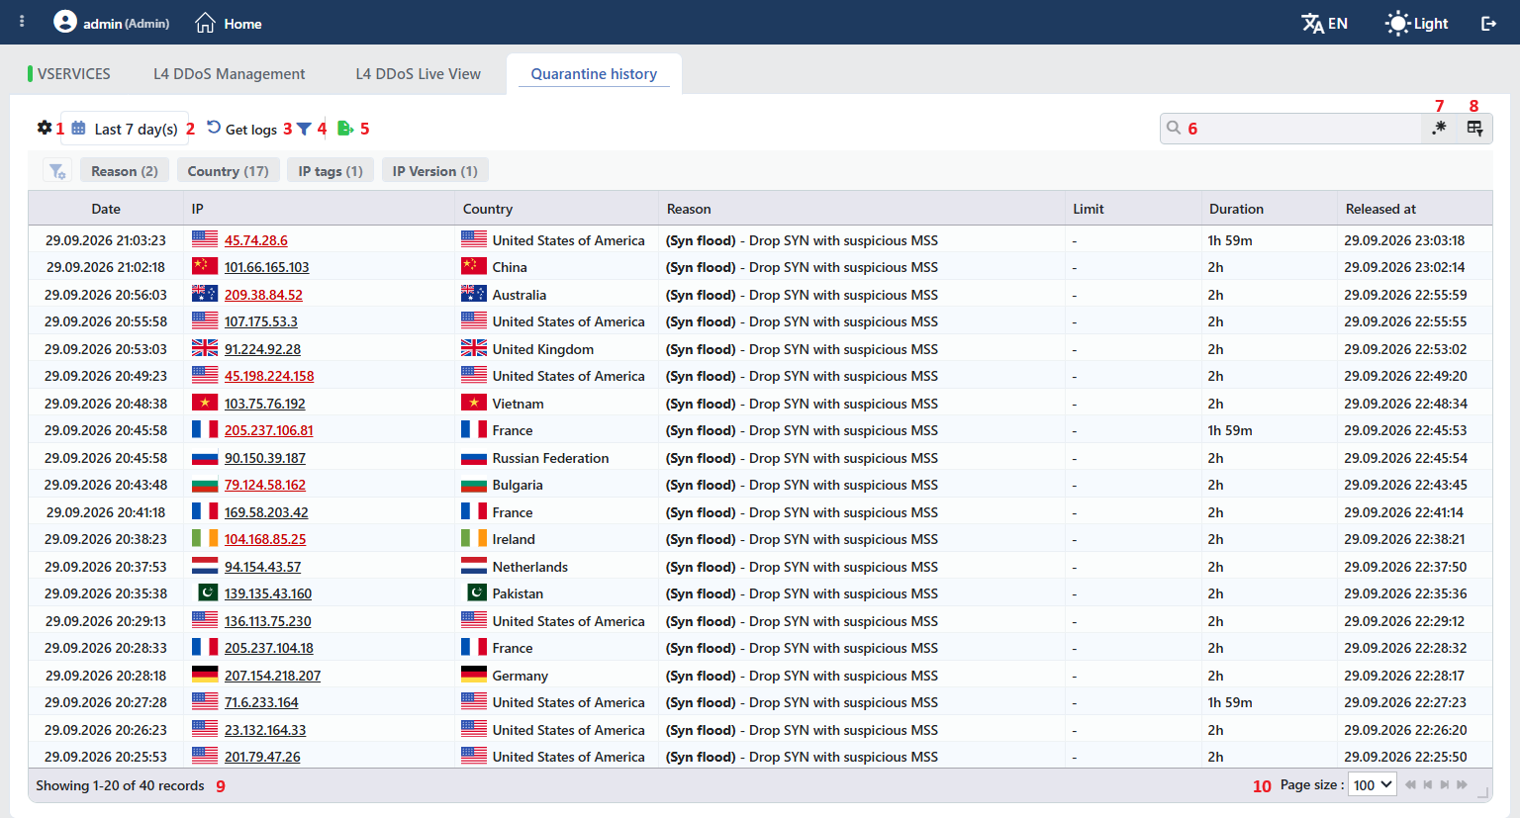Go to first page pagination arrow
1520x818 pixels.
click(1410, 784)
